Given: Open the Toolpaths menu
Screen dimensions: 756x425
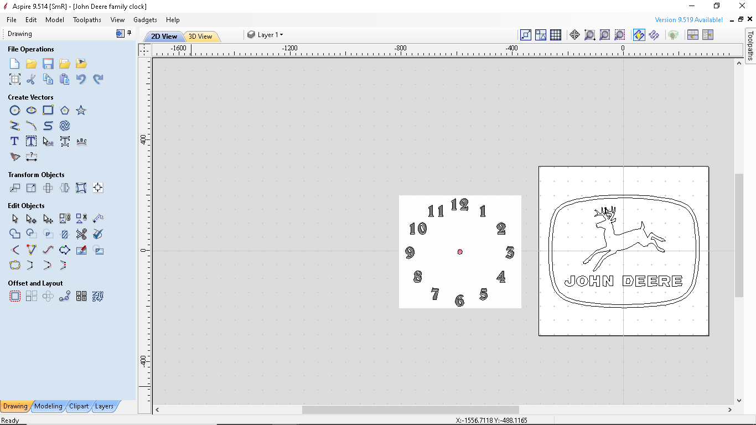Looking at the screenshot, I should [x=87, y=19].
